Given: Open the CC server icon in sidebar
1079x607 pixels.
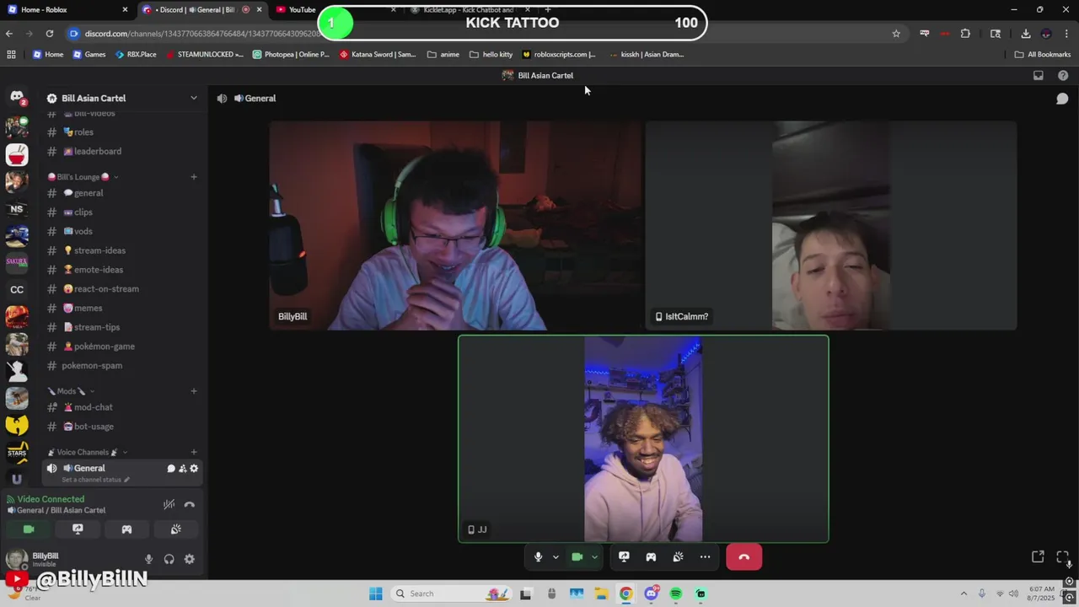Looking at the screenshot, I should [x=17, y=289].
